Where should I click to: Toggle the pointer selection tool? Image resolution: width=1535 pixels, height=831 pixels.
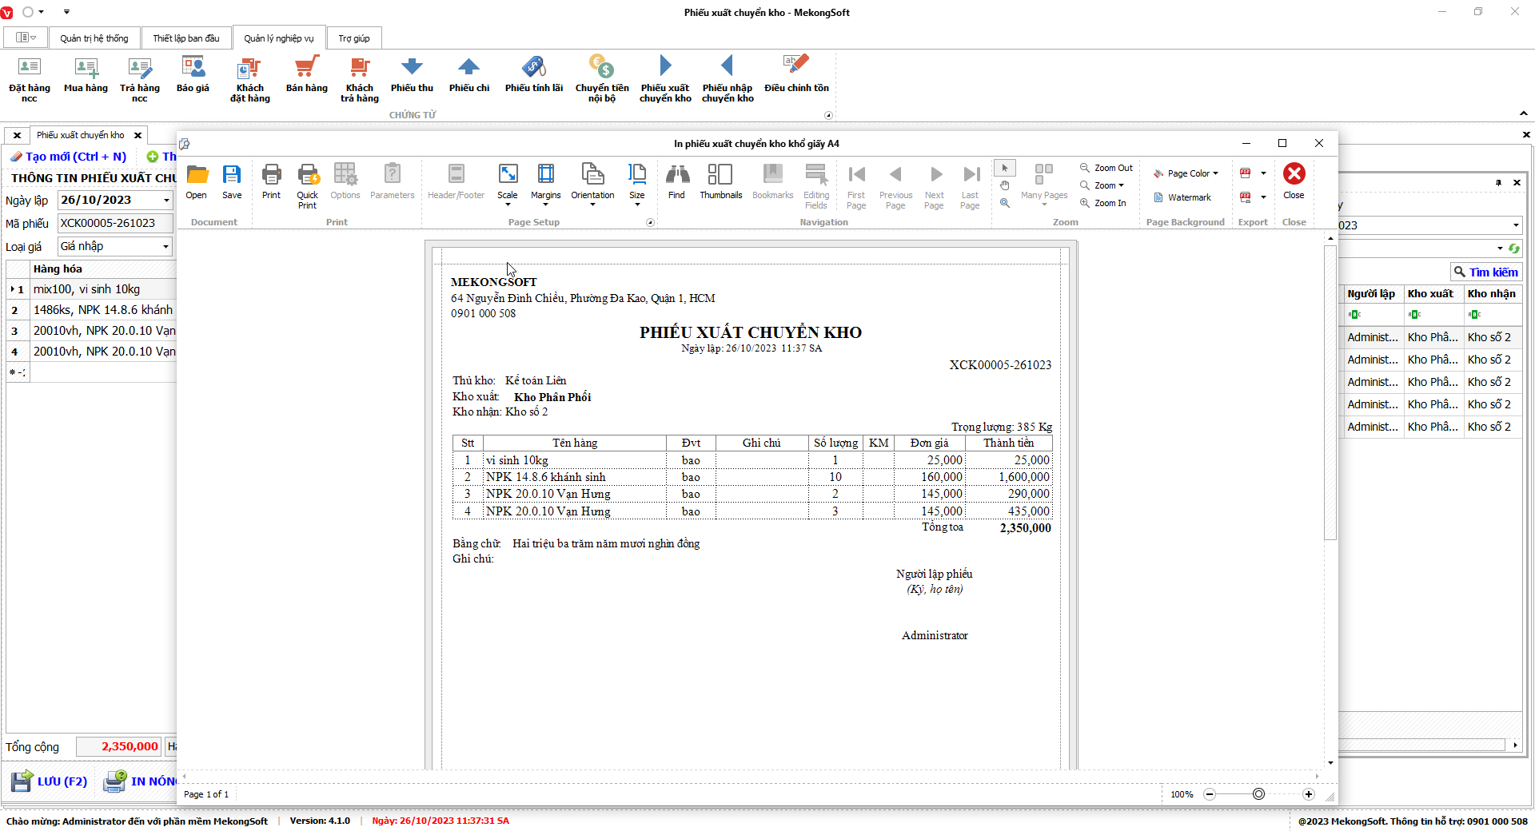[1005, 168]
